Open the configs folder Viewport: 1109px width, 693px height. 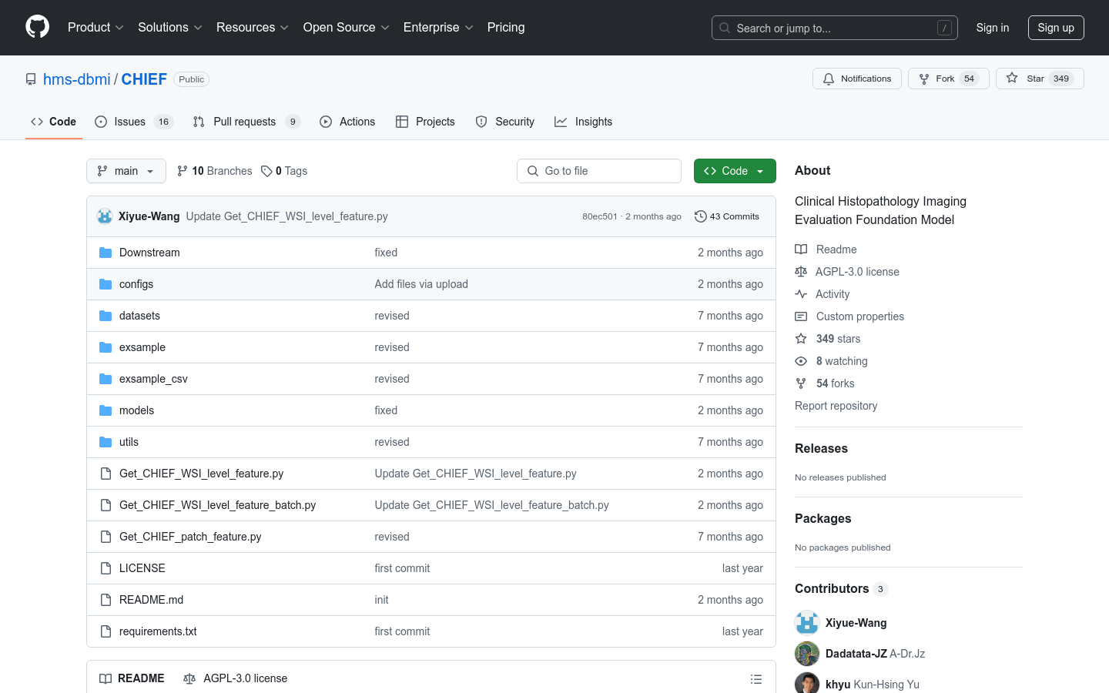(136, 284)
